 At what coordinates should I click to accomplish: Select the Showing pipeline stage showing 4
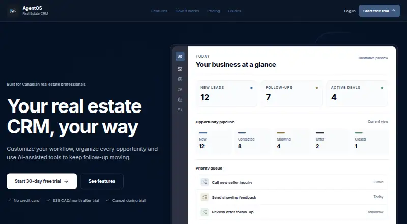pos(292,142)
